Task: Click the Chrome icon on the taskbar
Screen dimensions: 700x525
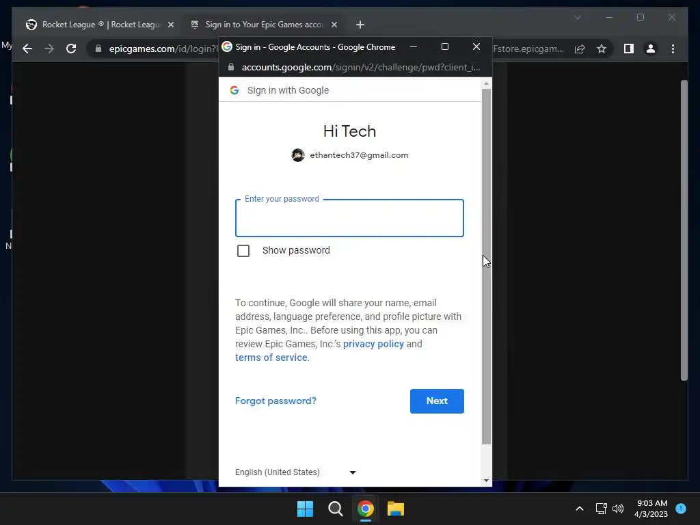Action: [366, 509]
